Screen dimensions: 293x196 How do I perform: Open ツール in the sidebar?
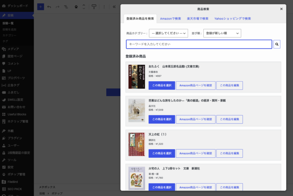coord(17,160)
